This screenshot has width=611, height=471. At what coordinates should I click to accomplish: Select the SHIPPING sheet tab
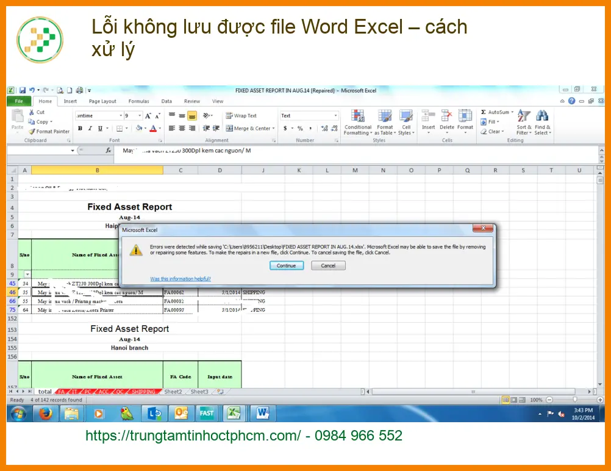(x=143, y=392)
